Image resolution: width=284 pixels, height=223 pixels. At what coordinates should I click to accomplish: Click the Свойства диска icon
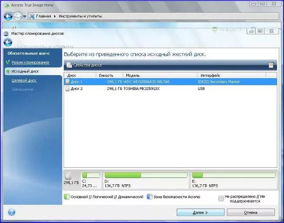point(69,65)
